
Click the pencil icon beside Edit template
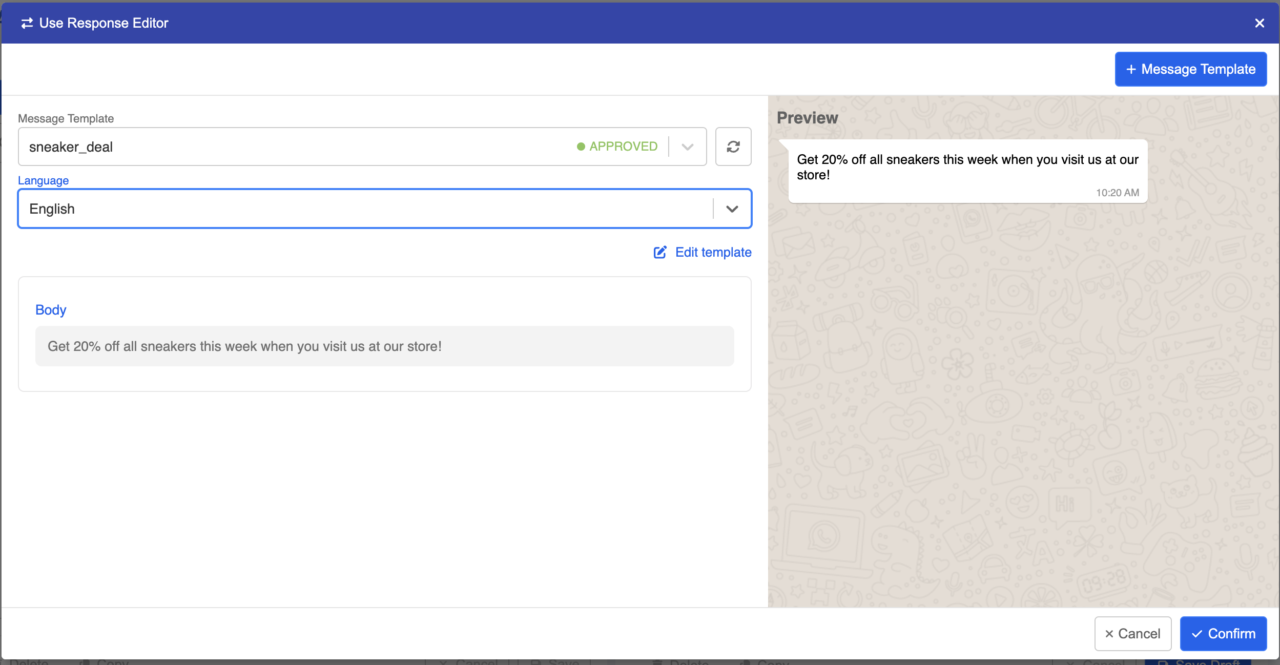tap(660, 252)
